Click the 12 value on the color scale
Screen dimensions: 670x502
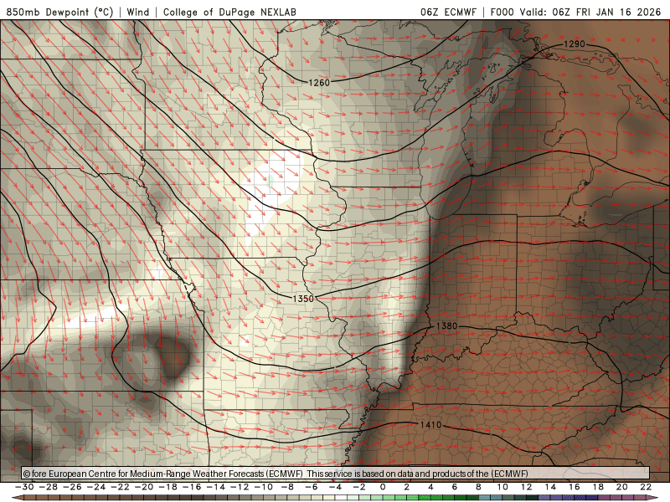point(527,487)
